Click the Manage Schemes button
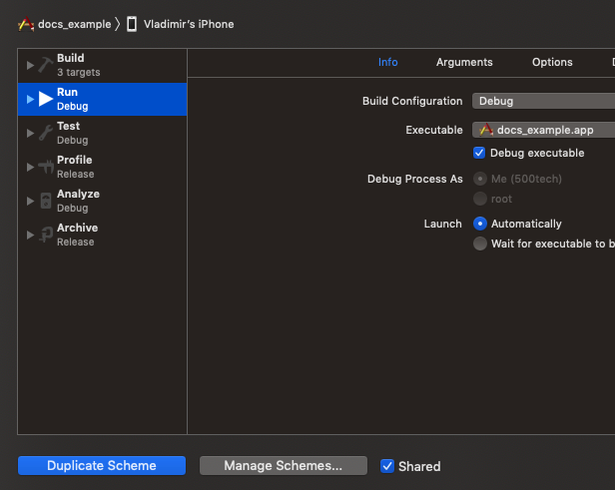Viewport: 615px width, 490px height. pos(283,465)
